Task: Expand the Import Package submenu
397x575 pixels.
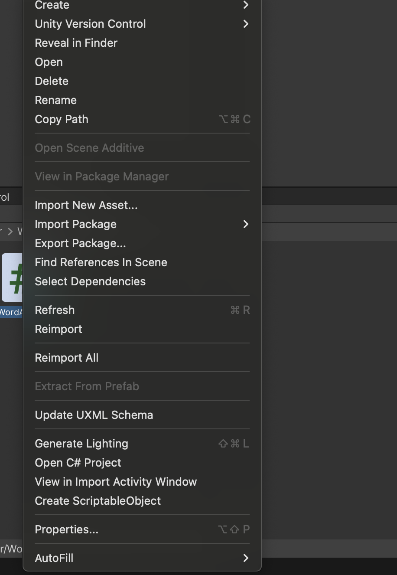Action: click(x=75, y=224)
